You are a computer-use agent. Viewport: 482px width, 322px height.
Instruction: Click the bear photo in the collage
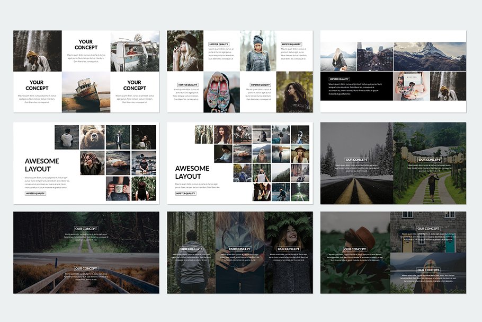click(x=92, y=137)
